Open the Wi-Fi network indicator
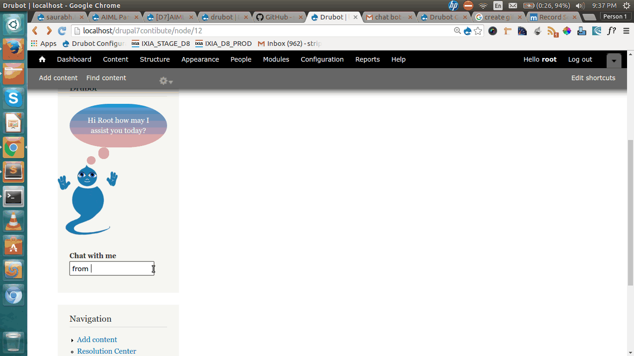The image size is (634, 356). point(483,6)
